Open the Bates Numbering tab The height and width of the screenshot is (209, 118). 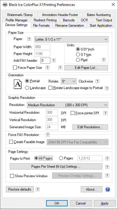(99, 15)
